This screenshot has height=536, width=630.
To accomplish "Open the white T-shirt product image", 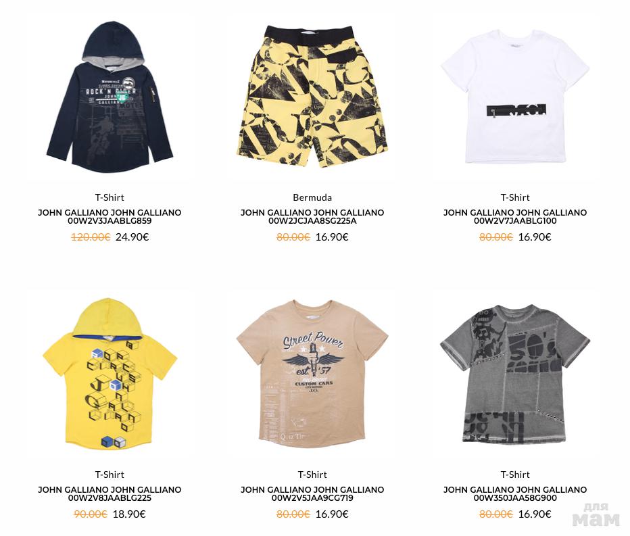I will pyautogui.click(x=515, y=96).
